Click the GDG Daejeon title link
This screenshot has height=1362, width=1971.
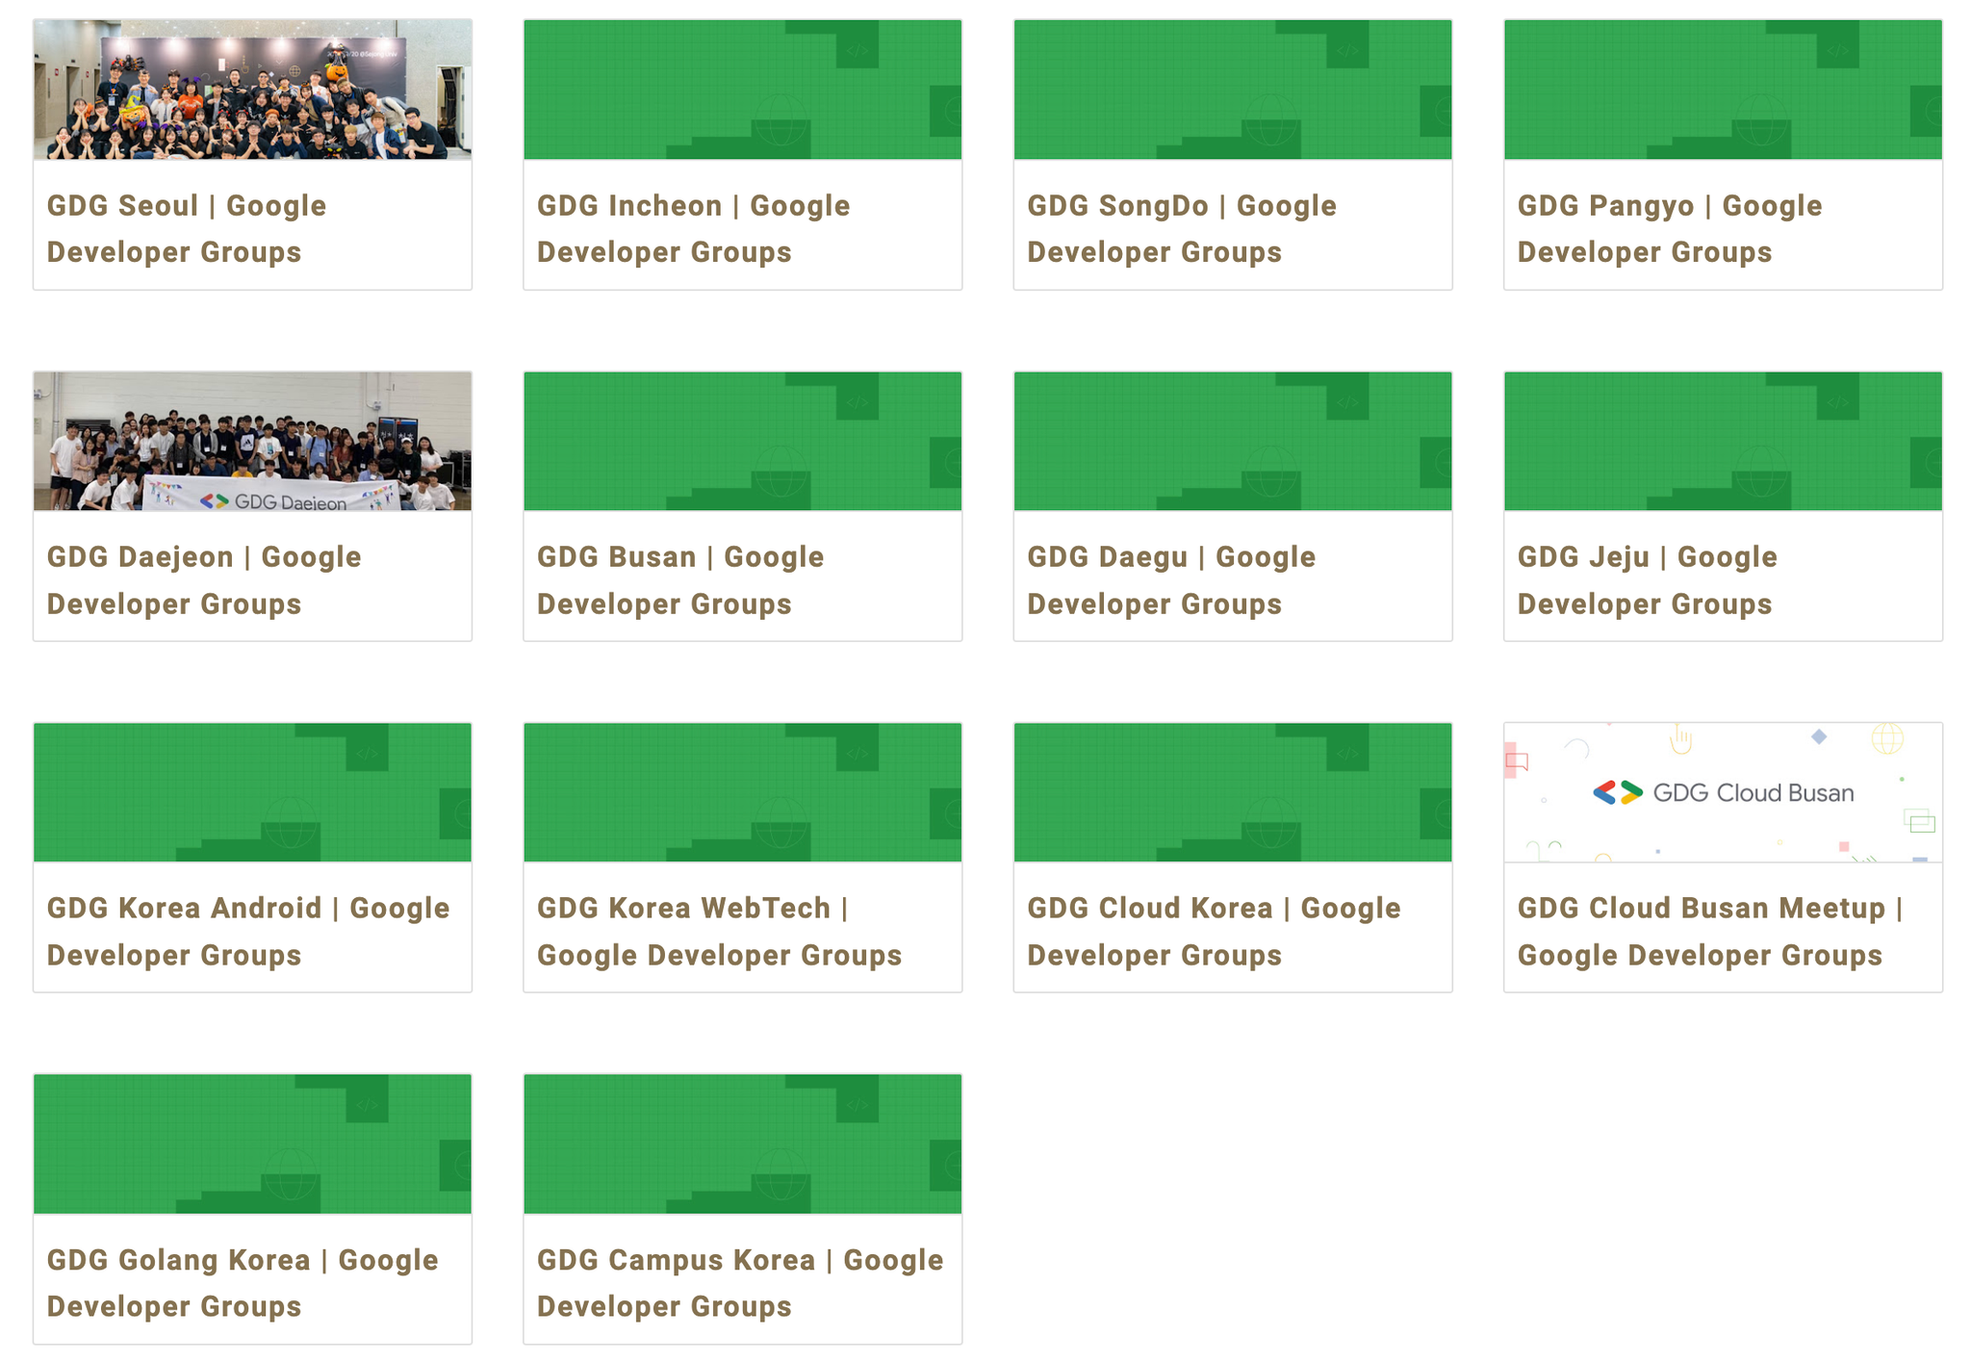pos(204,580)
